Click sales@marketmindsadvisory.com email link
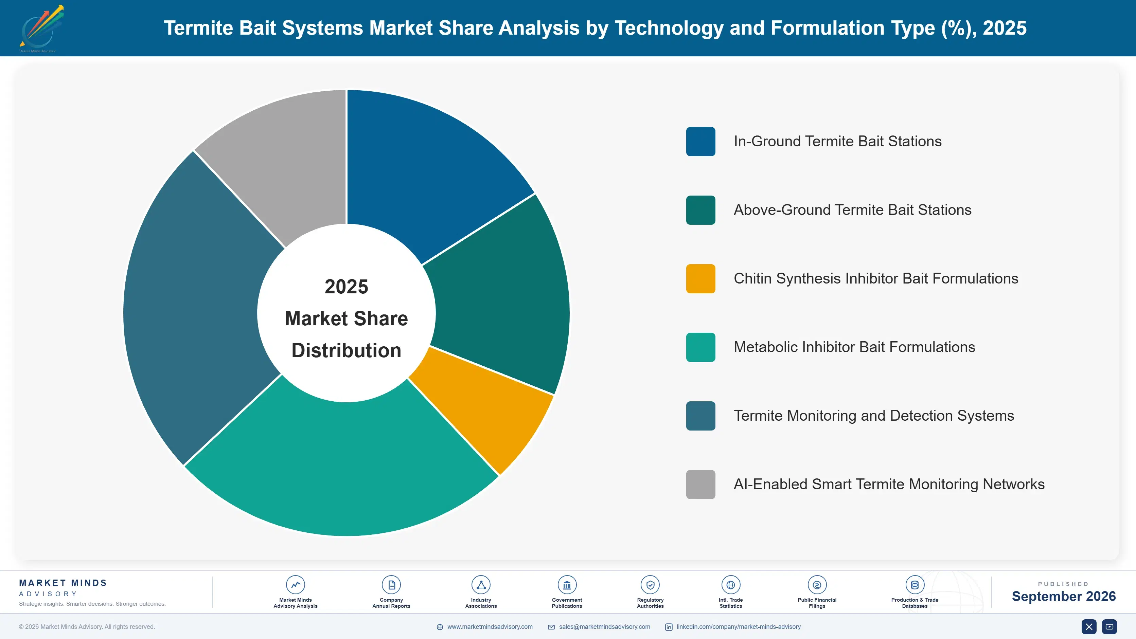The image size is (1136, 639). tap(605, 627)
